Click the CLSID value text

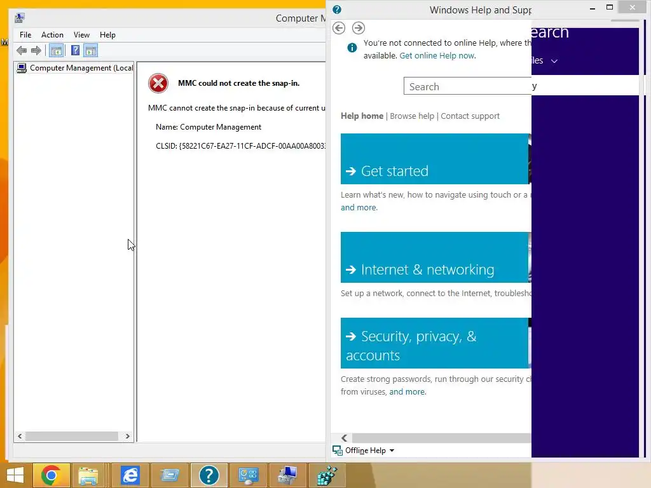[241, 146]
